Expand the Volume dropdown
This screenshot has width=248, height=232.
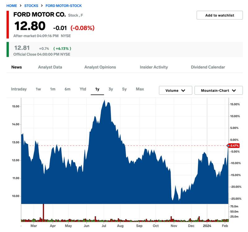pyautogui.click(x=175, y=90)
